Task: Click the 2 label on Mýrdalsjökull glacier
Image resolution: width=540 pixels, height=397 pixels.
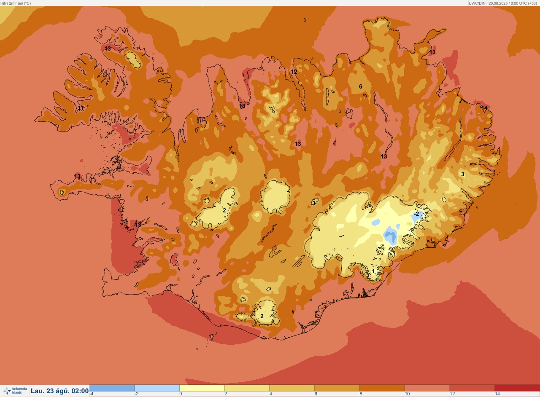Action: tap(262, 316)
